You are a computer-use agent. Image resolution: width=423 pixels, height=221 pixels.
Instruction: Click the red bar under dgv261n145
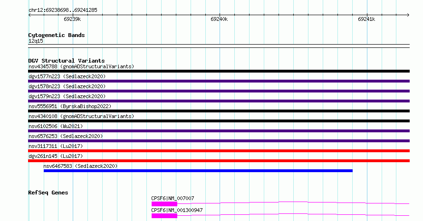[x=219, y=161]
